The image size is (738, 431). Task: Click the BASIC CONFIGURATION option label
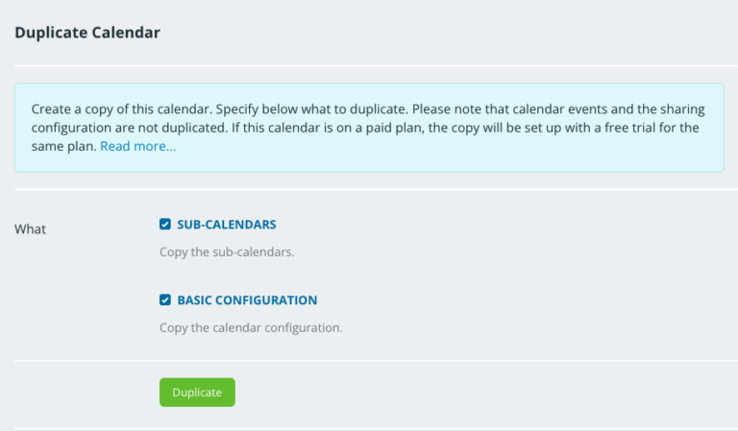point(247,300)
